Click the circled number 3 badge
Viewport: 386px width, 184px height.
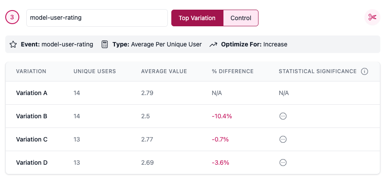coord(12,18)
